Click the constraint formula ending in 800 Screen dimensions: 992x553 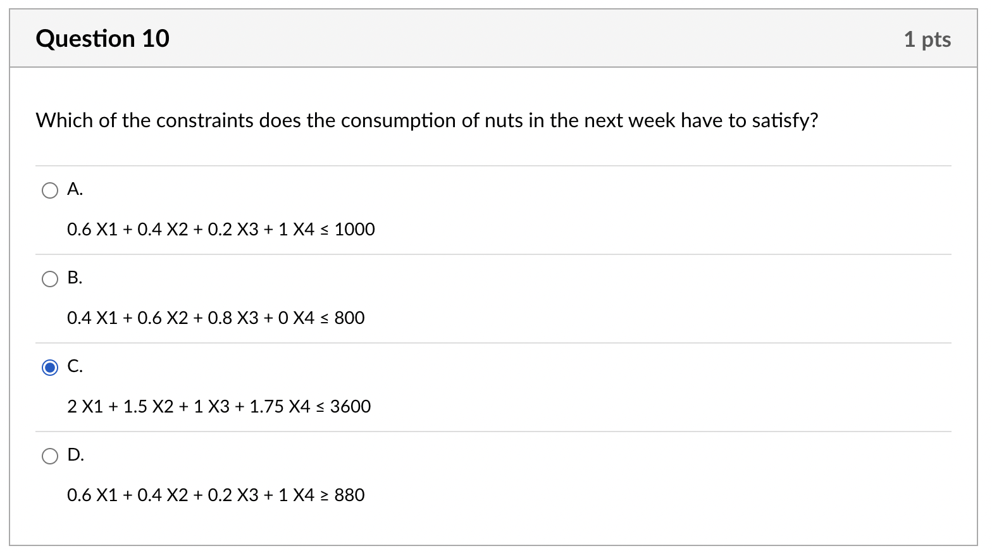(216, 318)
